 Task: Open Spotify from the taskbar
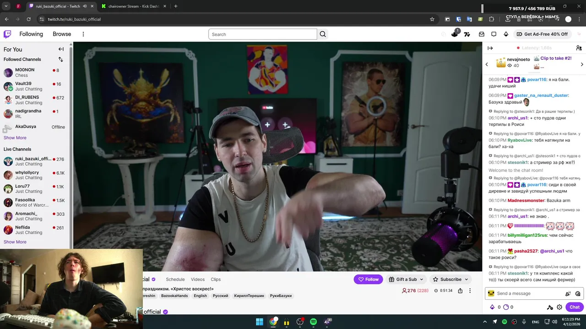tap(313, 322)
